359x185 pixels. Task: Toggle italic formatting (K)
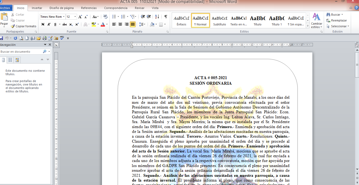(49, 24)
